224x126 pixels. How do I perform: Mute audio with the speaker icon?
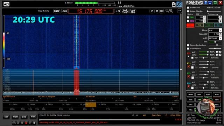(x=6, y=4)
